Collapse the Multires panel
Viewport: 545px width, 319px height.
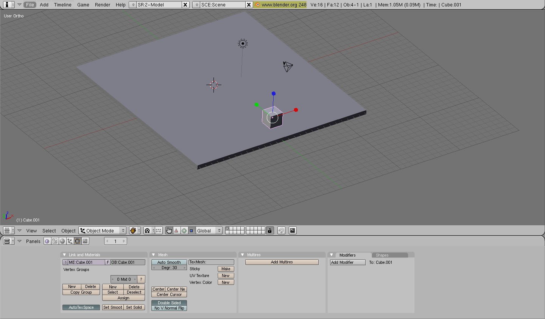tap(243, 255)
